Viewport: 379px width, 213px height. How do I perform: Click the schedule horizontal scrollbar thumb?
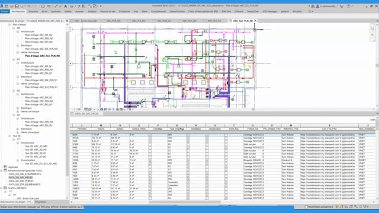pos(185,202)
